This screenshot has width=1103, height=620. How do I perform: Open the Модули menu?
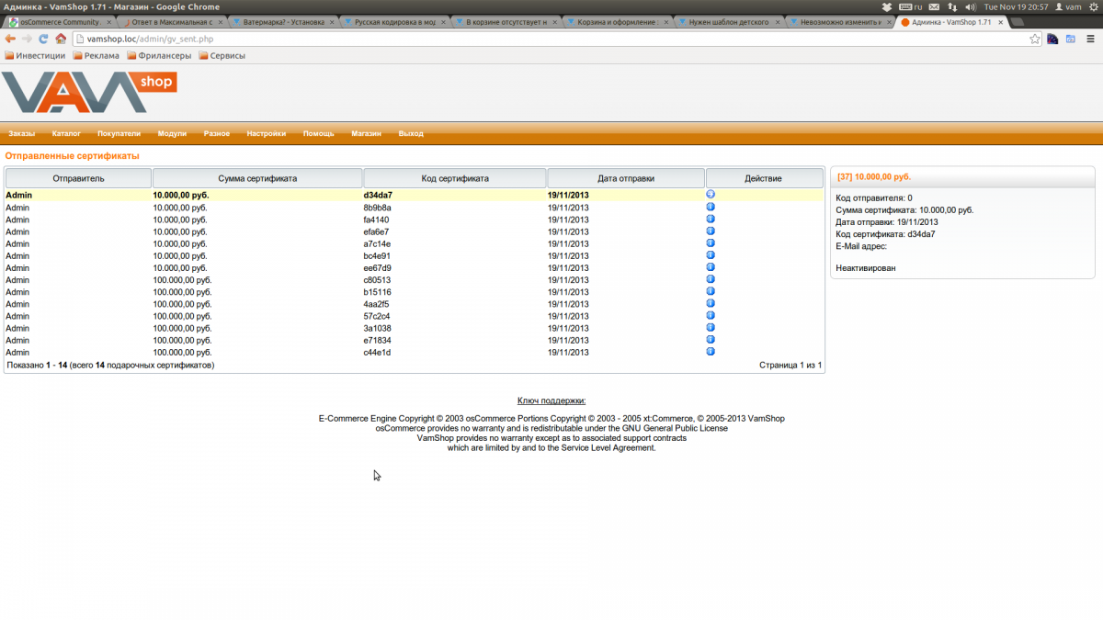pos(172,134)
